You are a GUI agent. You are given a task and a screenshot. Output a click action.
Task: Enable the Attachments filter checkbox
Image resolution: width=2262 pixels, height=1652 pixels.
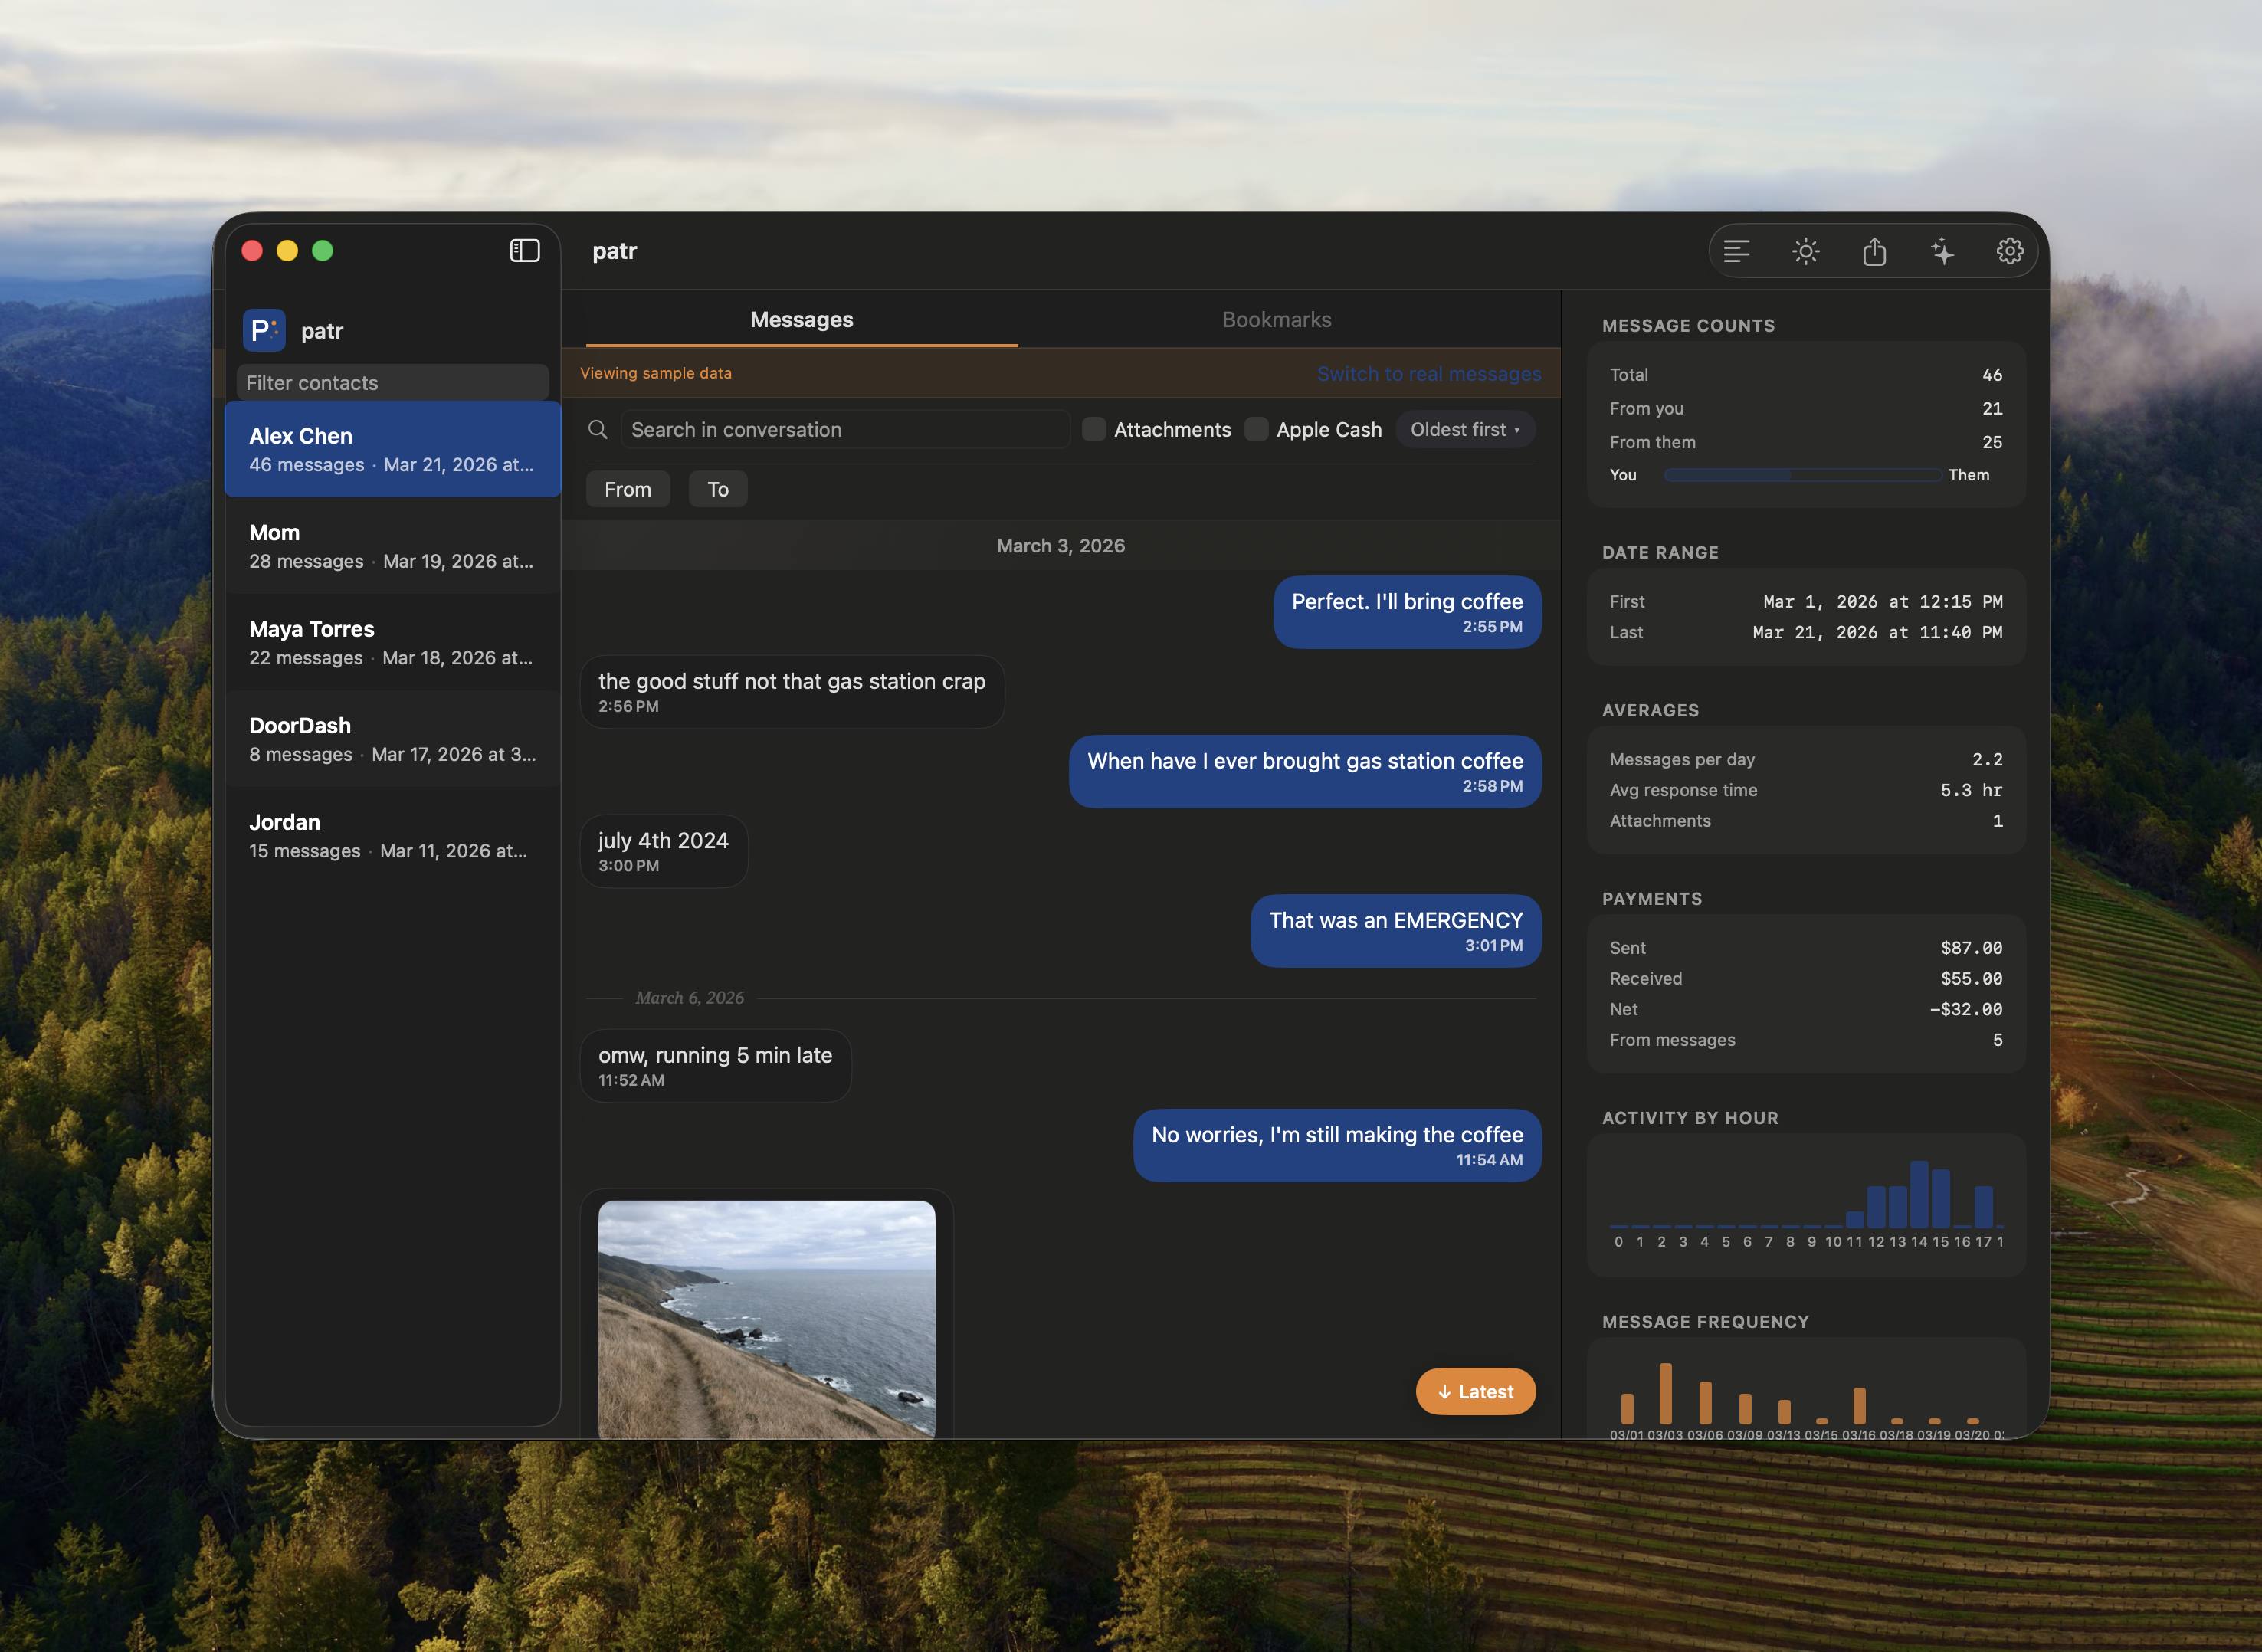tap(1094, 429)
